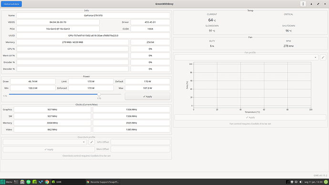Open the clock showing seg 11 jan
Image resolution: width=329 pixels, height=185 pixels.
(313, 182)
